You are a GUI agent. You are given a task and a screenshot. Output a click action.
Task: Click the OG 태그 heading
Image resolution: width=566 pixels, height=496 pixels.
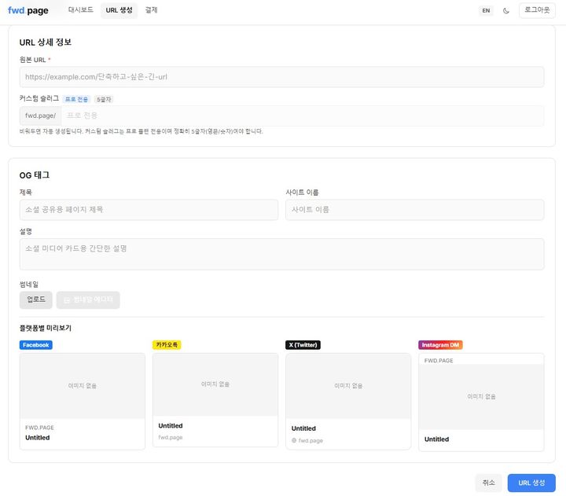[35, 175]
